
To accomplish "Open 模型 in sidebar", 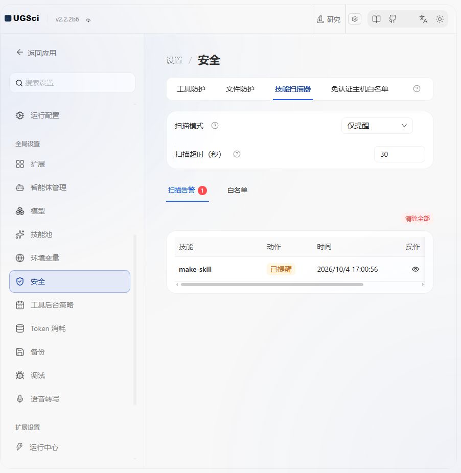I will 70,211.
